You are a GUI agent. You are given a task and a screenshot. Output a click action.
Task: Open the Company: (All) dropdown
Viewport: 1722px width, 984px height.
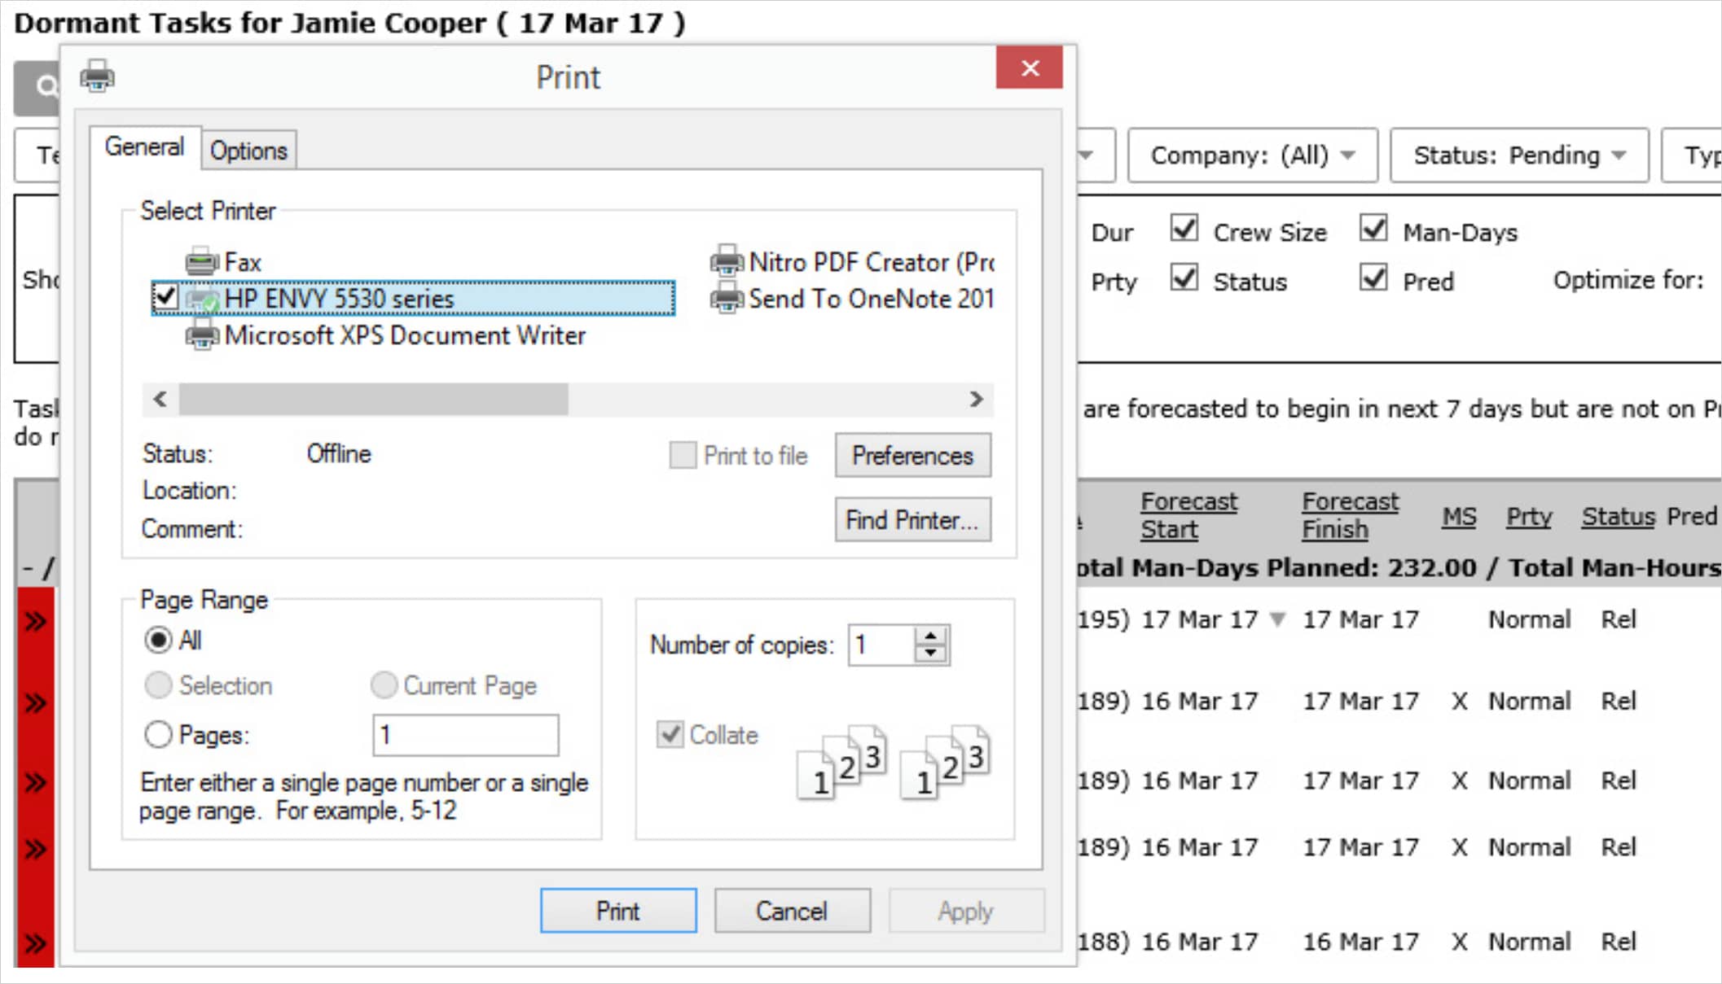point(1252,155)
